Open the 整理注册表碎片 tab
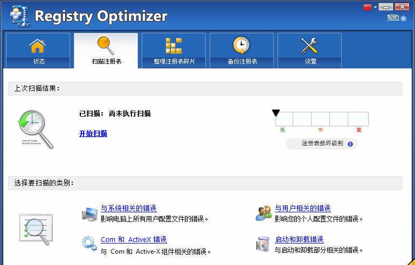The width and height of the screenshot is (415, 265). 174,51
